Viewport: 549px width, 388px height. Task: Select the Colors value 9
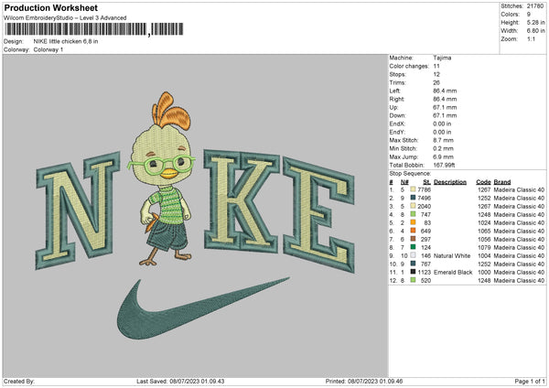(x=529, y=15)
